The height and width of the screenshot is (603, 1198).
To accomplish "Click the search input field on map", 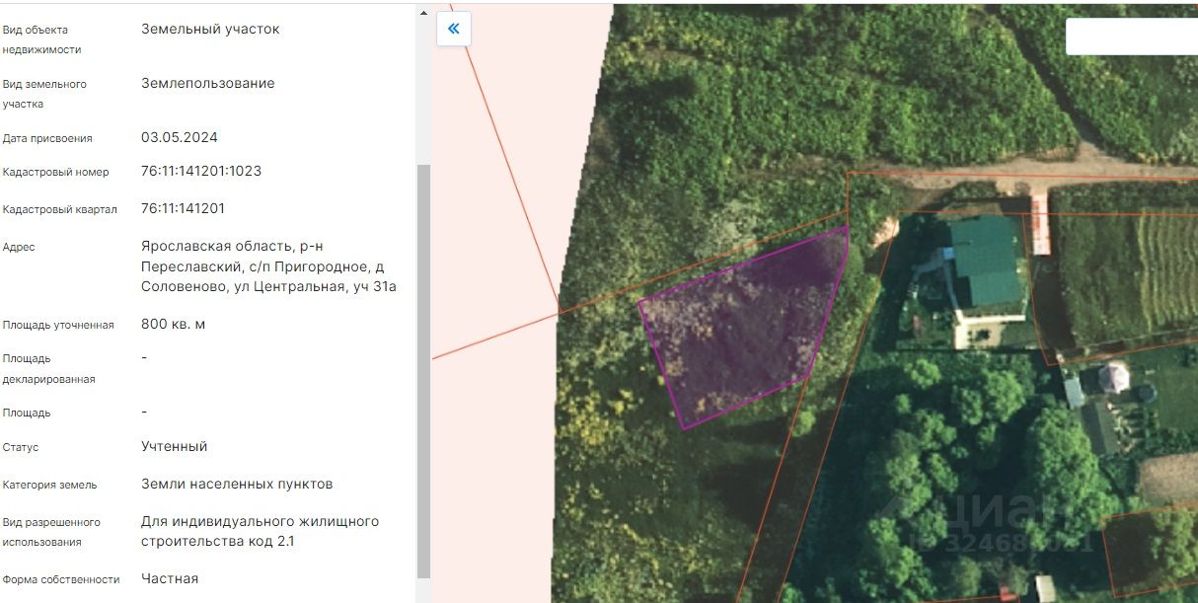I will pyautogui.click(x=1131, y=37).
